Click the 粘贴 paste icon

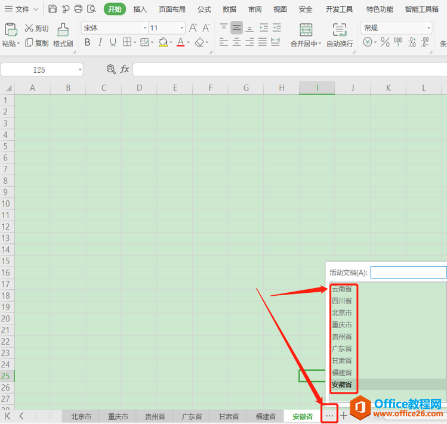click(11, 30)
